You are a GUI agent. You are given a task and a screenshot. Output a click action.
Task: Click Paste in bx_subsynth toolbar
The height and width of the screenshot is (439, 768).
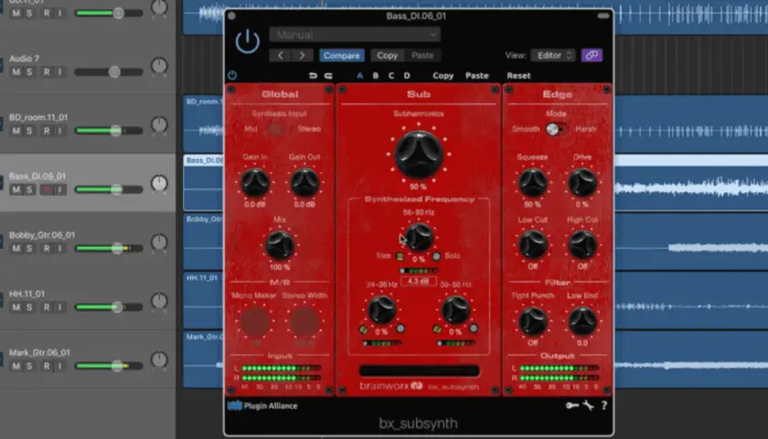477,75
